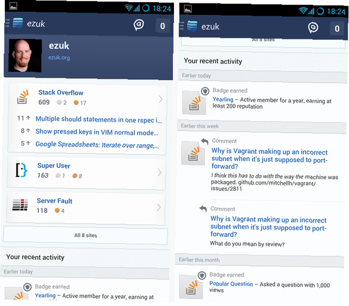Tap the 118 Server Fault reputation
Image resolution: width=349 pixels, height=306 pixels.
42,211
